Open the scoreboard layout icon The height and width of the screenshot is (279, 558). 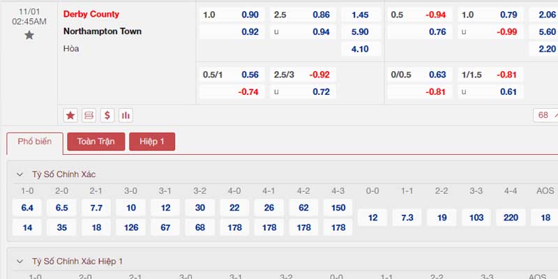point(89,115)
